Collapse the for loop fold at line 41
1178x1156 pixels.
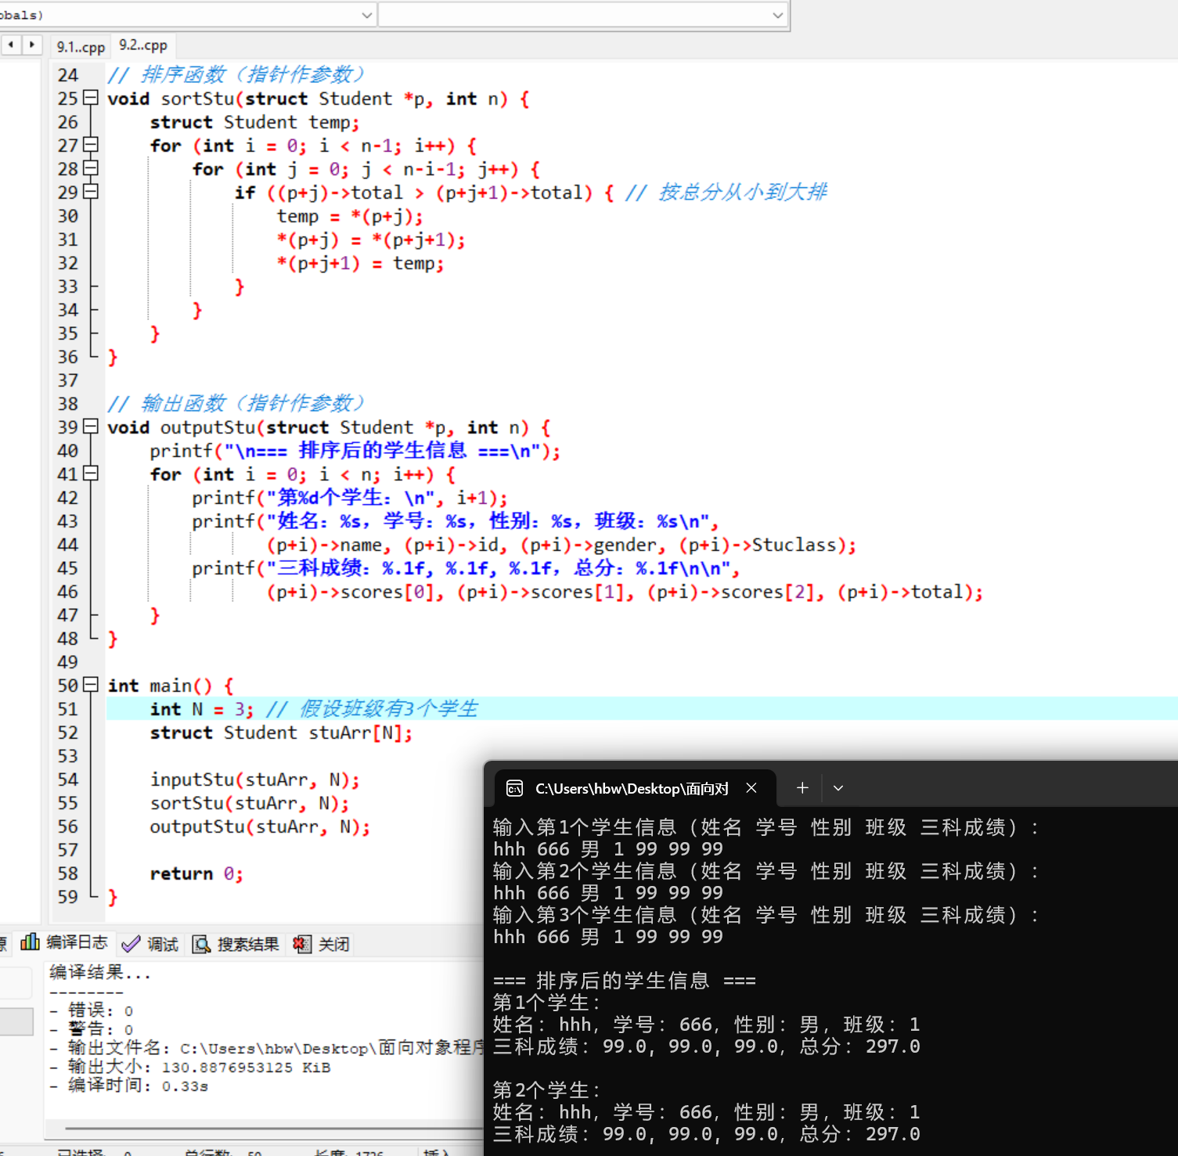click(x=91, y=474)
